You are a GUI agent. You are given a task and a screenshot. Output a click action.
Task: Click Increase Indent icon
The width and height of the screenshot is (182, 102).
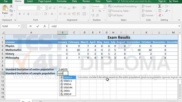pyautogui.click(x=78, y=14)
